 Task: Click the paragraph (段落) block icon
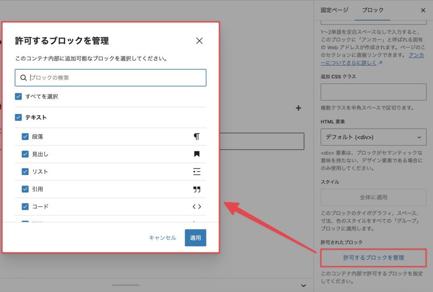[x=197, y=136]
